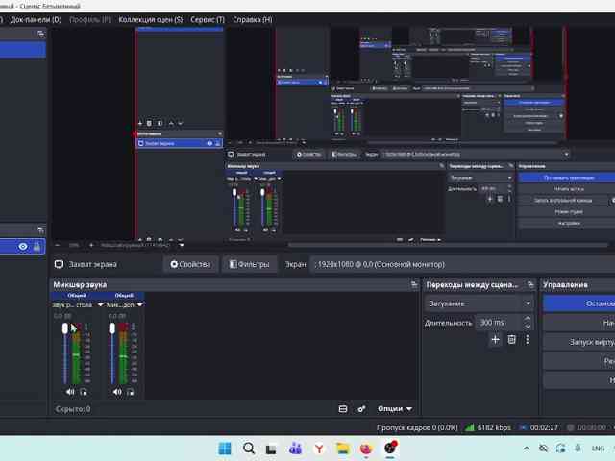Click the microphone tray icon
The width and height of the screenshot is (615, 461).
pos(578,449)
